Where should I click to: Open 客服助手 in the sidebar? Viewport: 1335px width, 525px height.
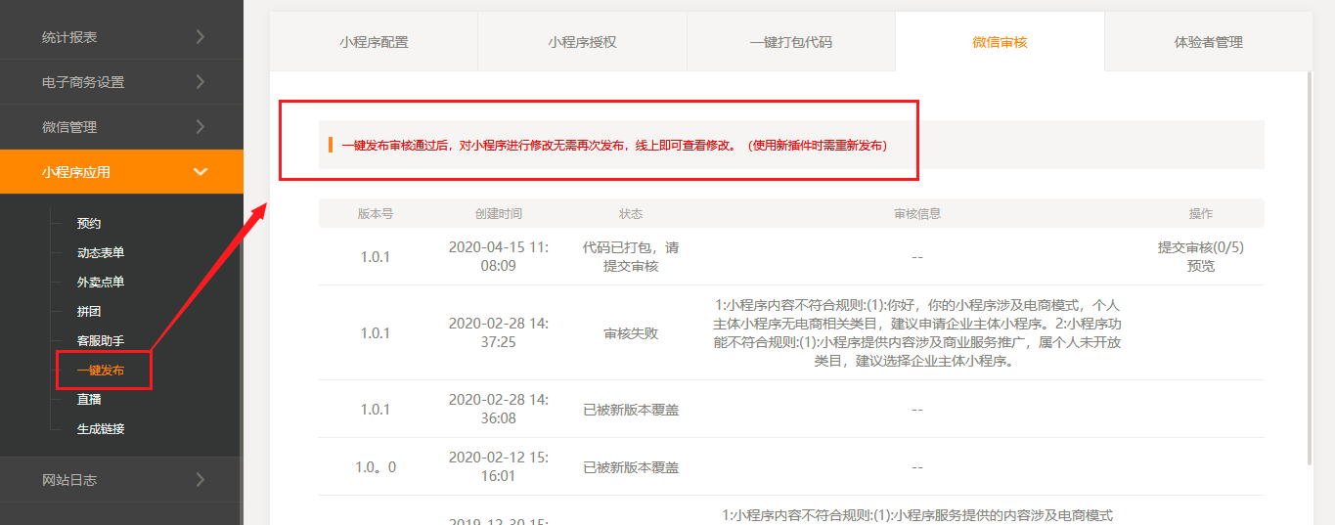pos(101,341)
